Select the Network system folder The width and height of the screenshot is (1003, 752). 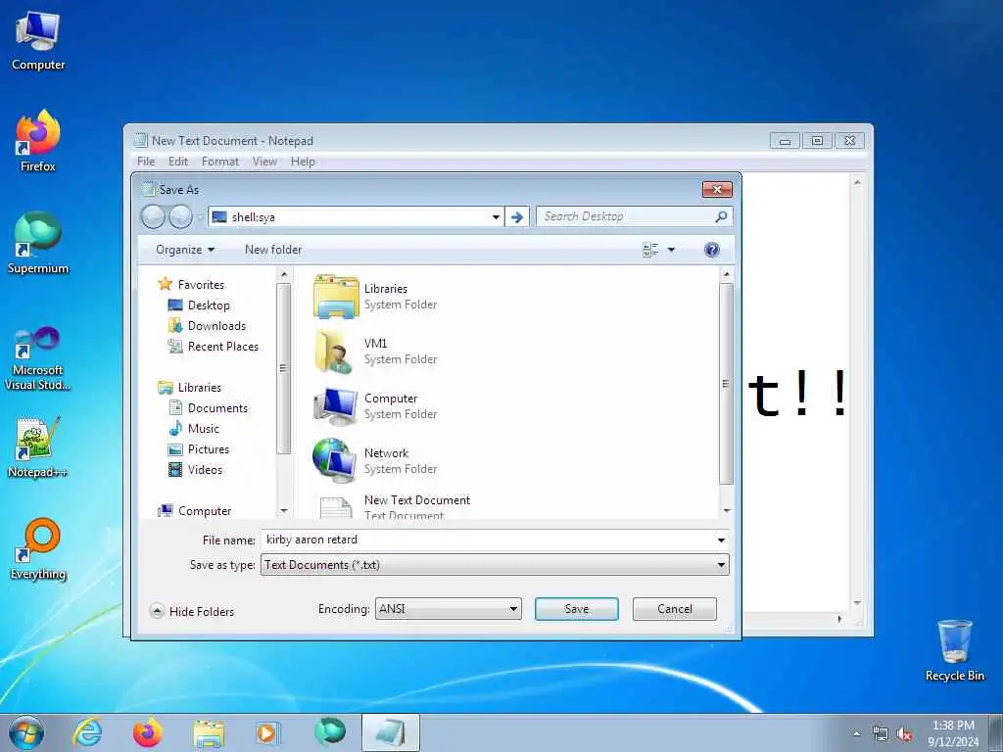pos(377,461)
